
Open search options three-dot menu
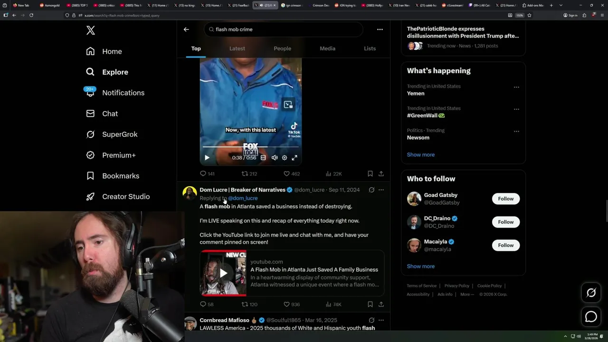pos(380,29)
